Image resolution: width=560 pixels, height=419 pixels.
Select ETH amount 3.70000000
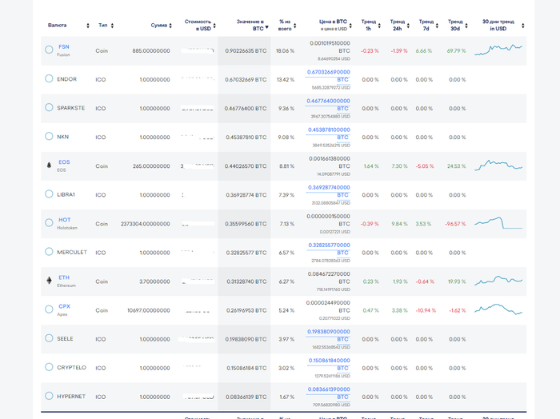[154, 281]
